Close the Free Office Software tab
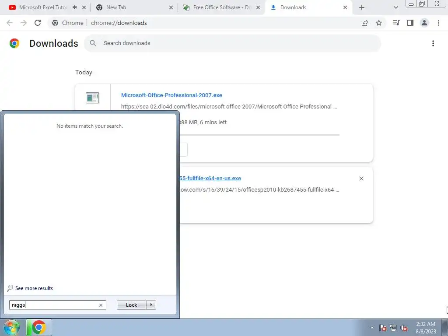 tap(258, 7)
